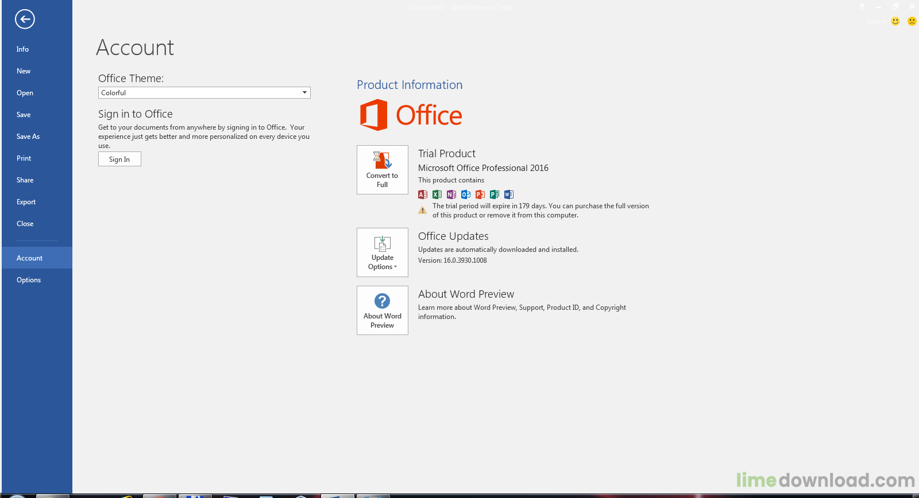Click the faint Sign in link in title bar
919x498 pixels.
[x=876, y=21]
